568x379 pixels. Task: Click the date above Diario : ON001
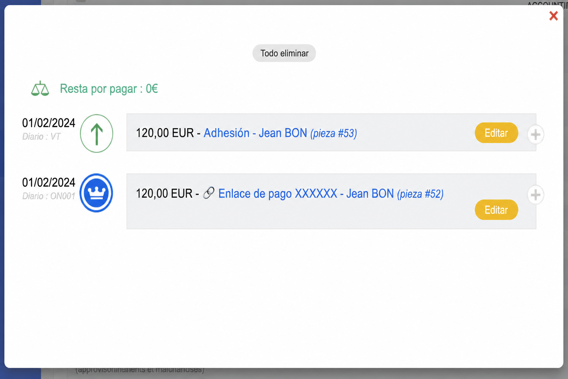coord(49,182)
